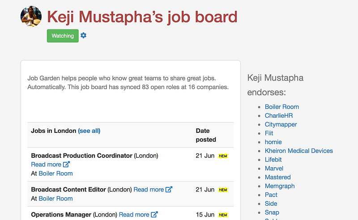This screenshot has height=220, width=358.
Task: Click the 21 Jun date for Broadcast Content Editor
Action: pyautogui.click(x=205, y=190)
